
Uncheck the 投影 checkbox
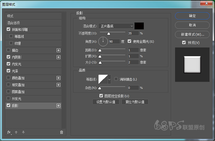tap(9, 105)
